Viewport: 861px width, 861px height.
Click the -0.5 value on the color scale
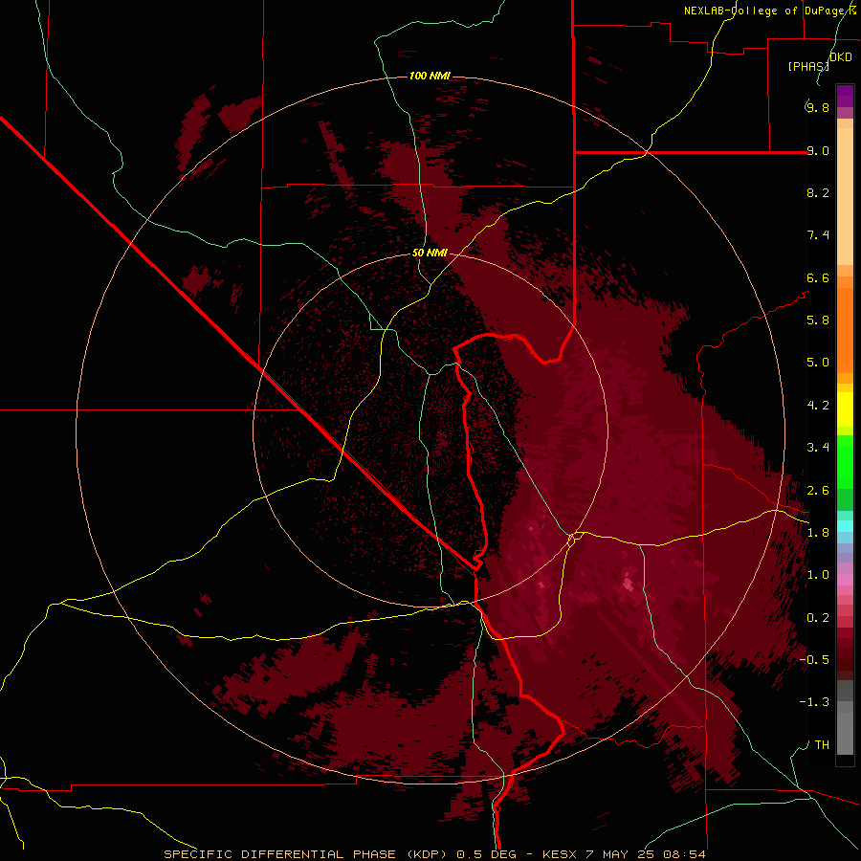814,660
